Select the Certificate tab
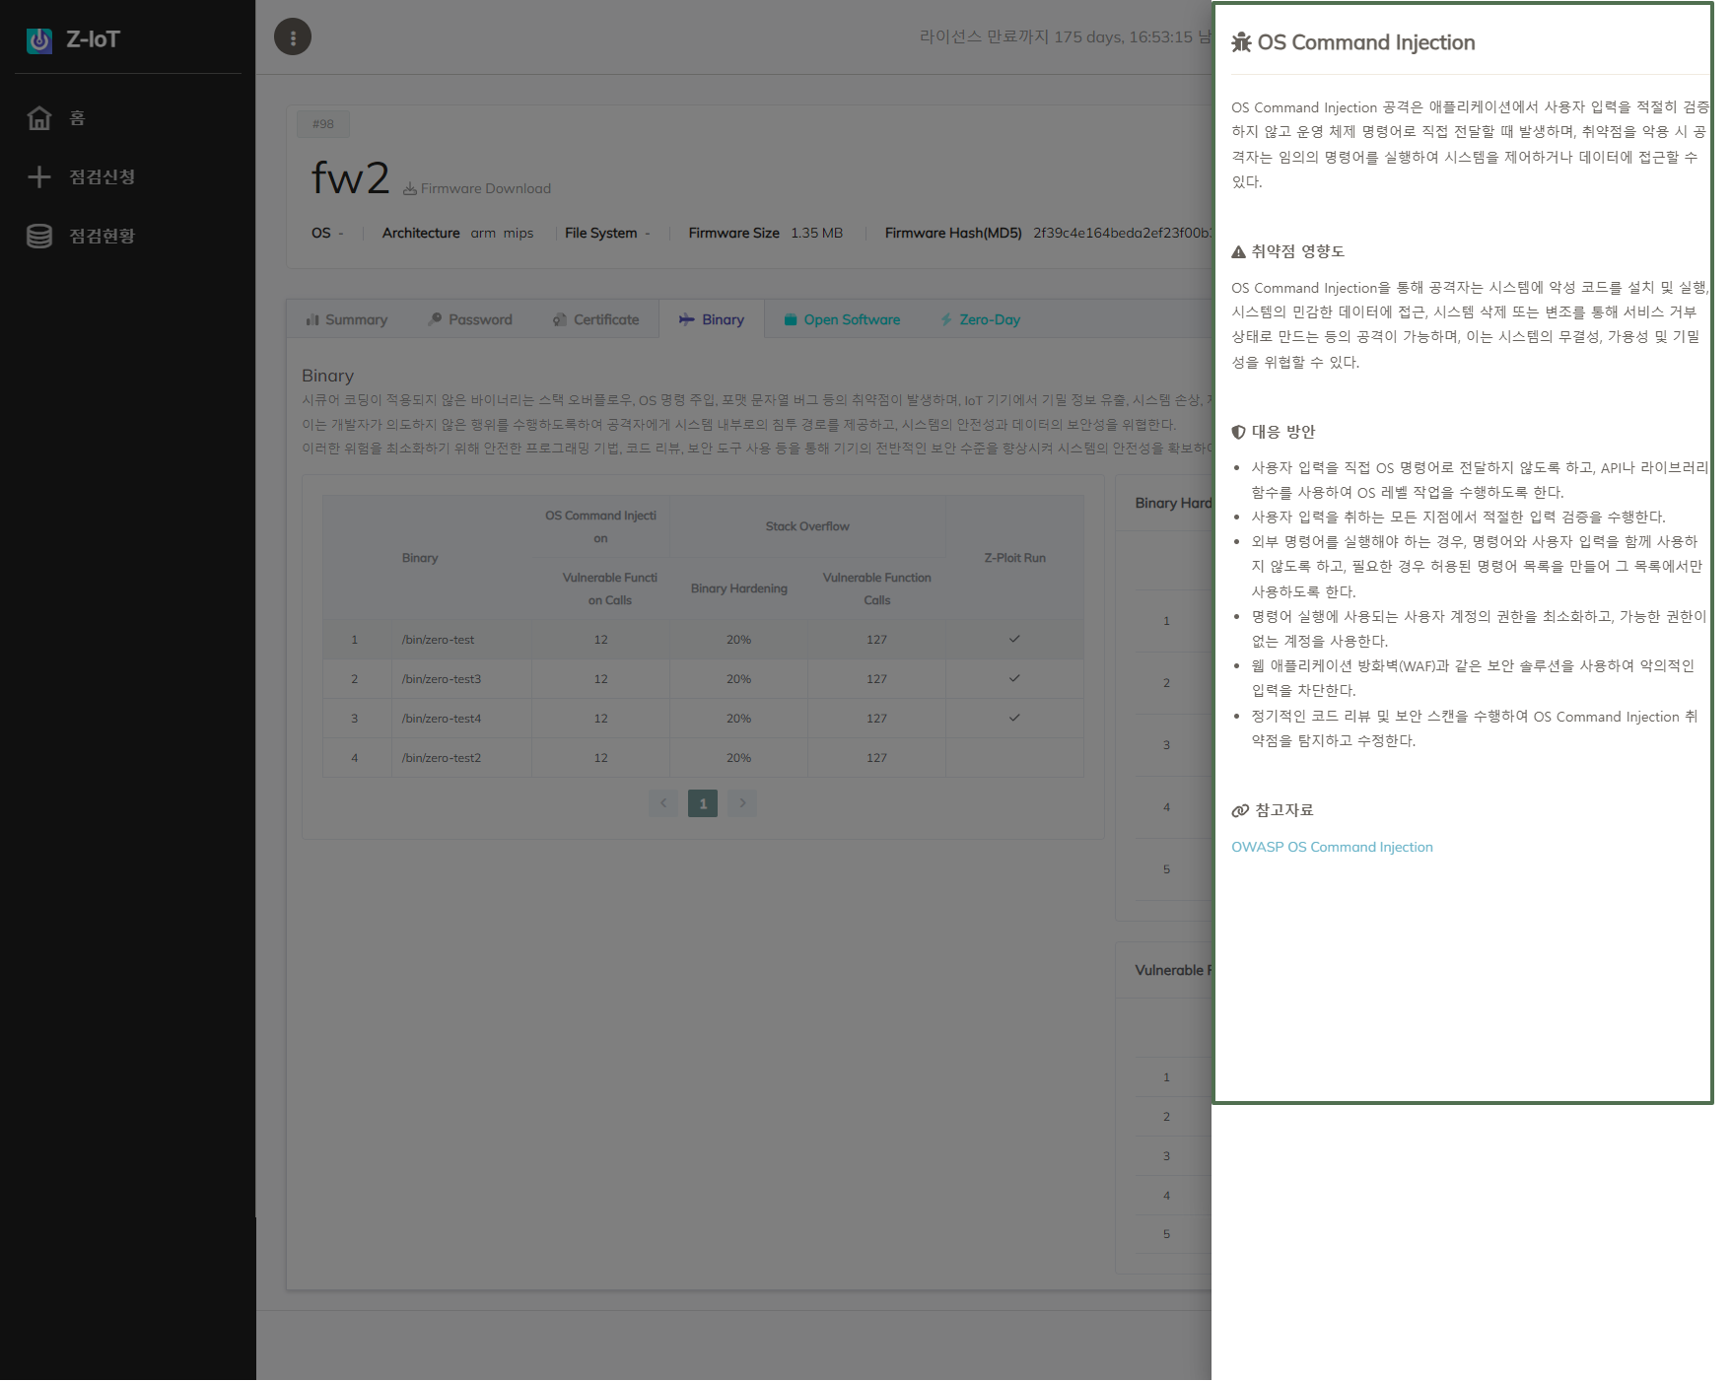 point(596,320)
